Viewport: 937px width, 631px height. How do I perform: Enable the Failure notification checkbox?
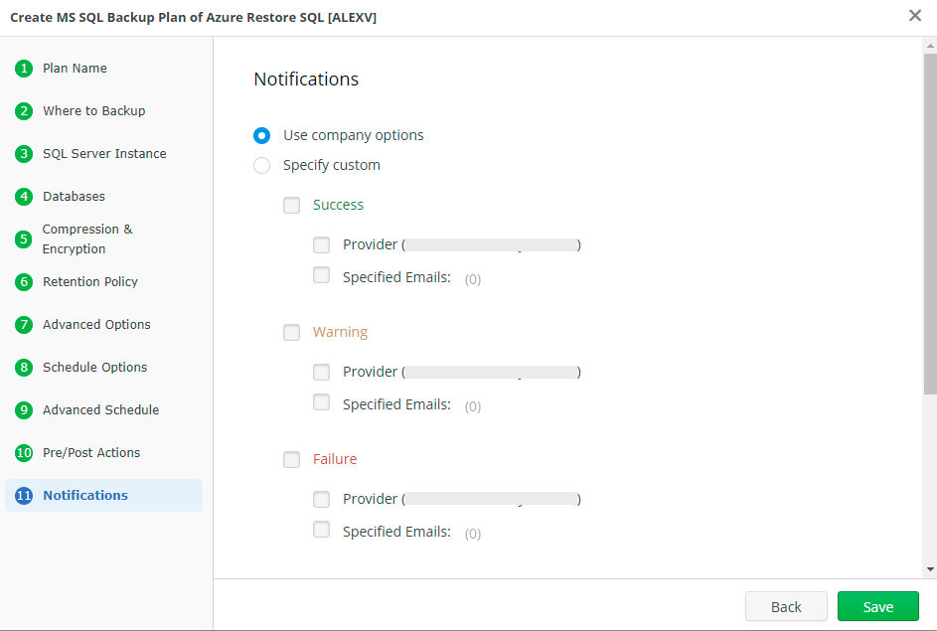(291, 459)
